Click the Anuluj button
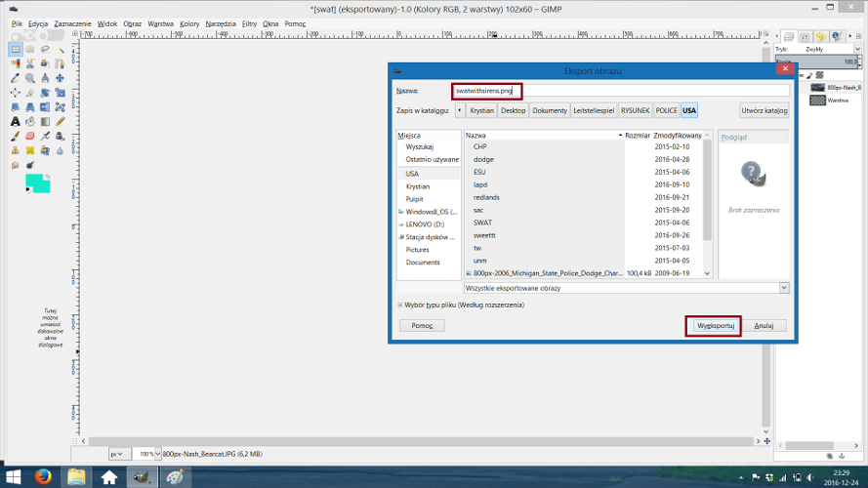This screenshot has height=488, width=868. 764,325
